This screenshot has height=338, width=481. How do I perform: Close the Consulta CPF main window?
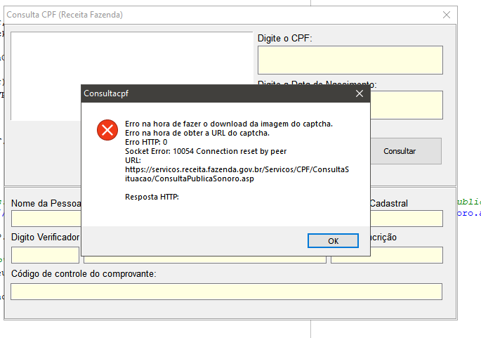pyautogui.click(x=447, y=15)
